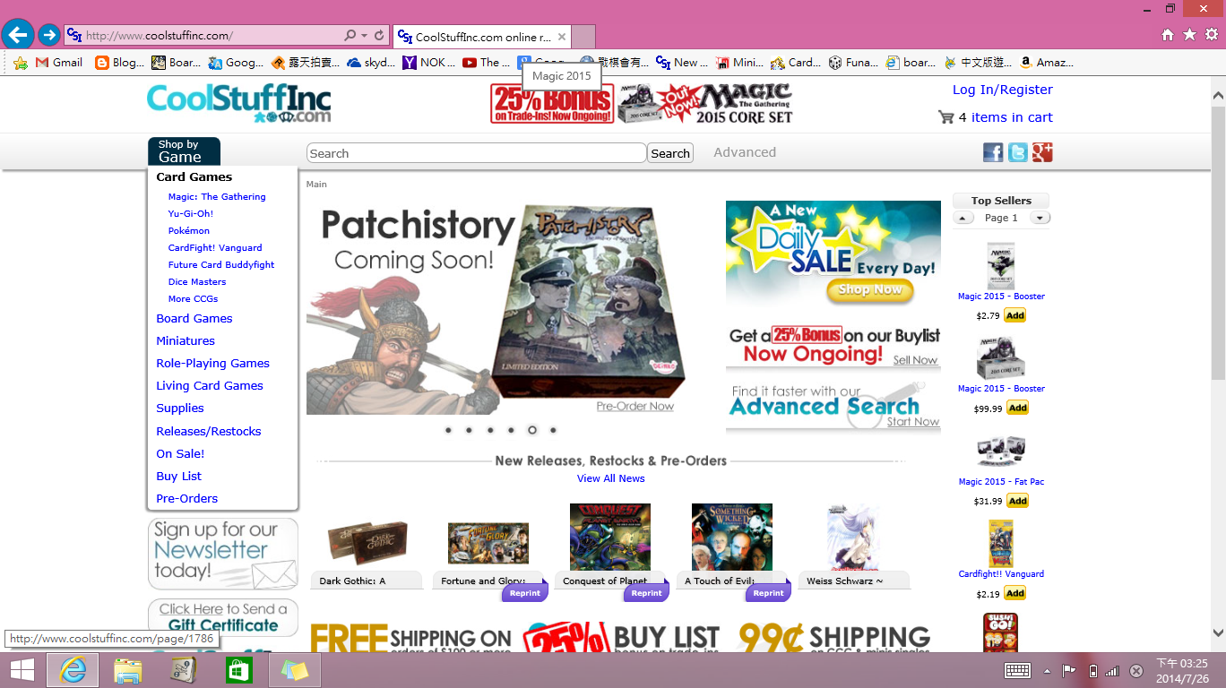1226x688 pixels.
Task: Open Favorites star icon
Action: pyautogui.click(x=1189, y=35)
